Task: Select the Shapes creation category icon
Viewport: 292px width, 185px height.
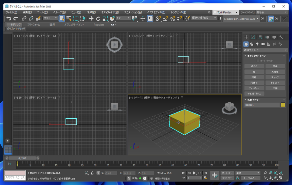Action: click(x=252, y=44)
